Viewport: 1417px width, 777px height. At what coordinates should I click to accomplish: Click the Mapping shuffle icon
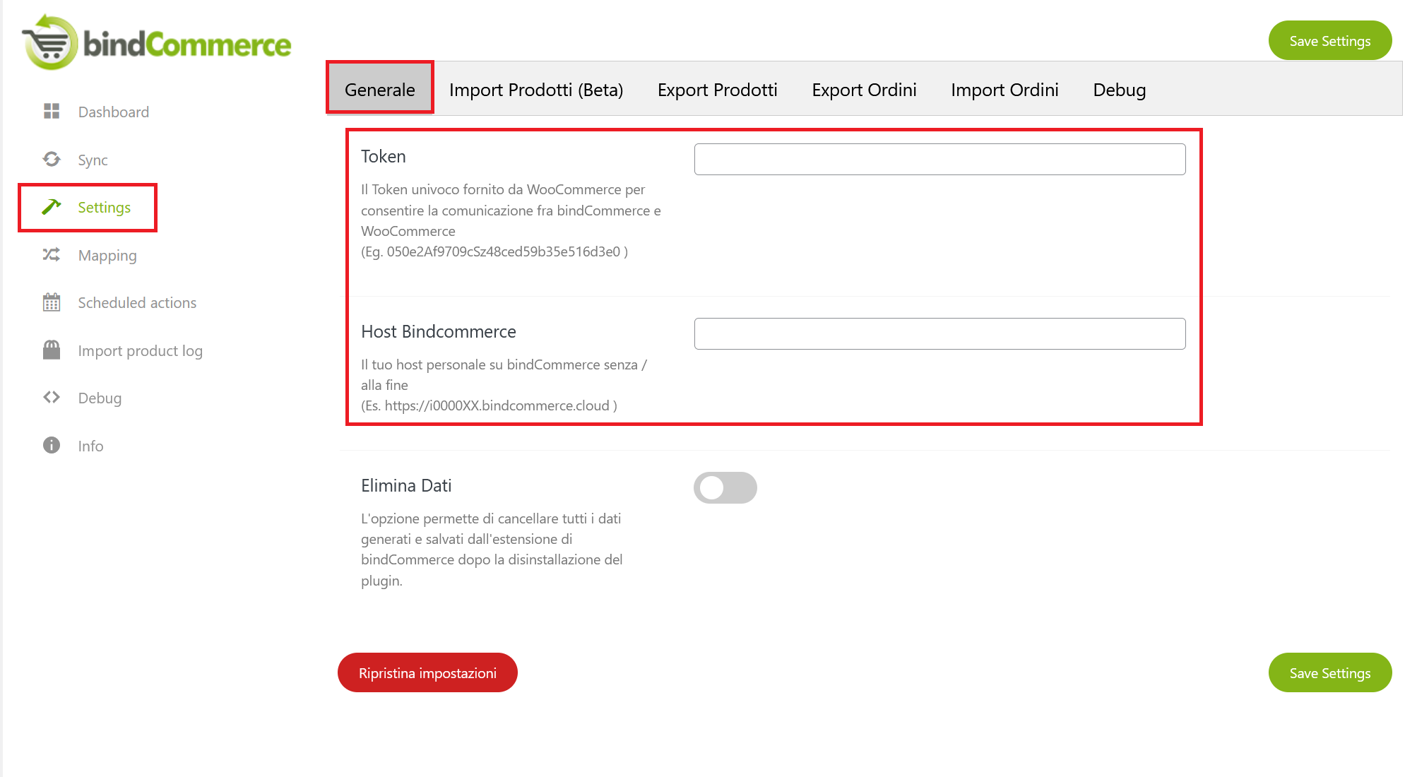tap(52, 255)
